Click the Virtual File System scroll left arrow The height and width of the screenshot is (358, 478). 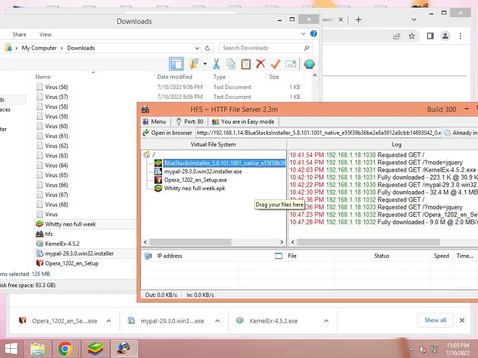point(146,242)
